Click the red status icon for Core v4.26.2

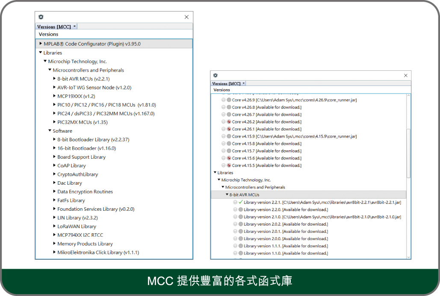(229, 122)
